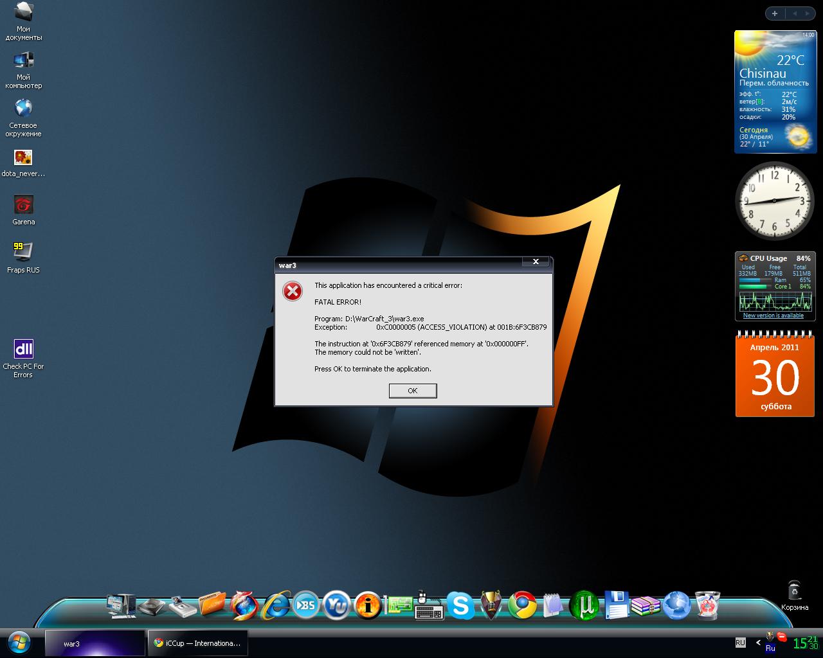
Task: Launch Google Chrome from the dock
Action: coord(522,605)
